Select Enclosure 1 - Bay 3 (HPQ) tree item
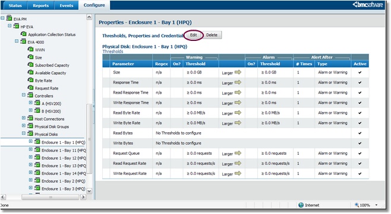 (64, 189)
